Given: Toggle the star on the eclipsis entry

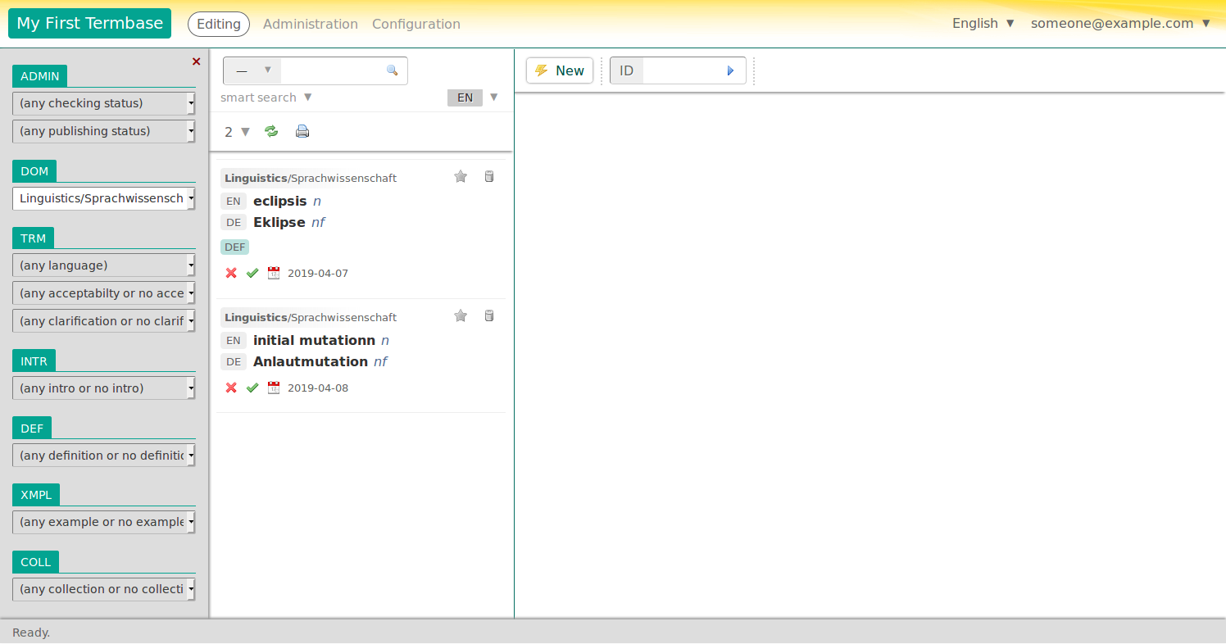Looking at the screenshot, I should point(460,176).
